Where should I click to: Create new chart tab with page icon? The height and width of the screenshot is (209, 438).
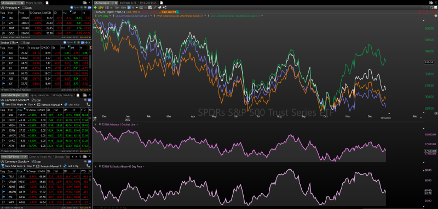tap(161, 3)
